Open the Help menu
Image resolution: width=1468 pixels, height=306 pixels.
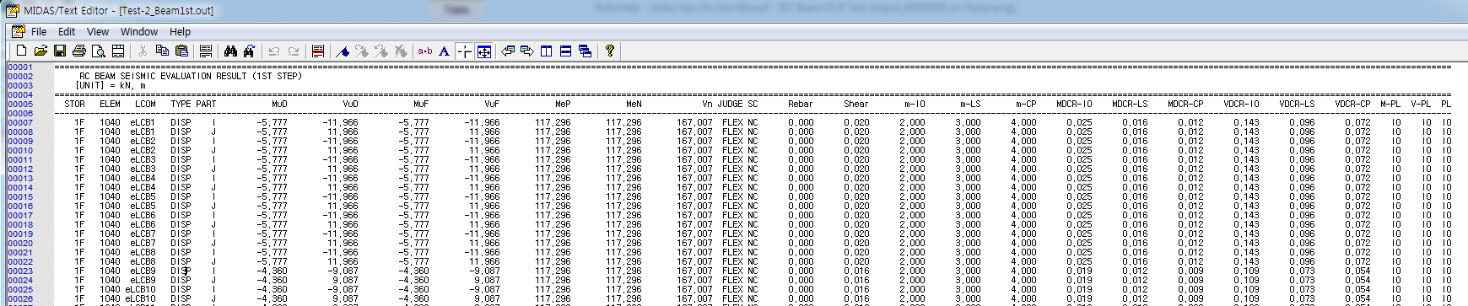point(180,31)
